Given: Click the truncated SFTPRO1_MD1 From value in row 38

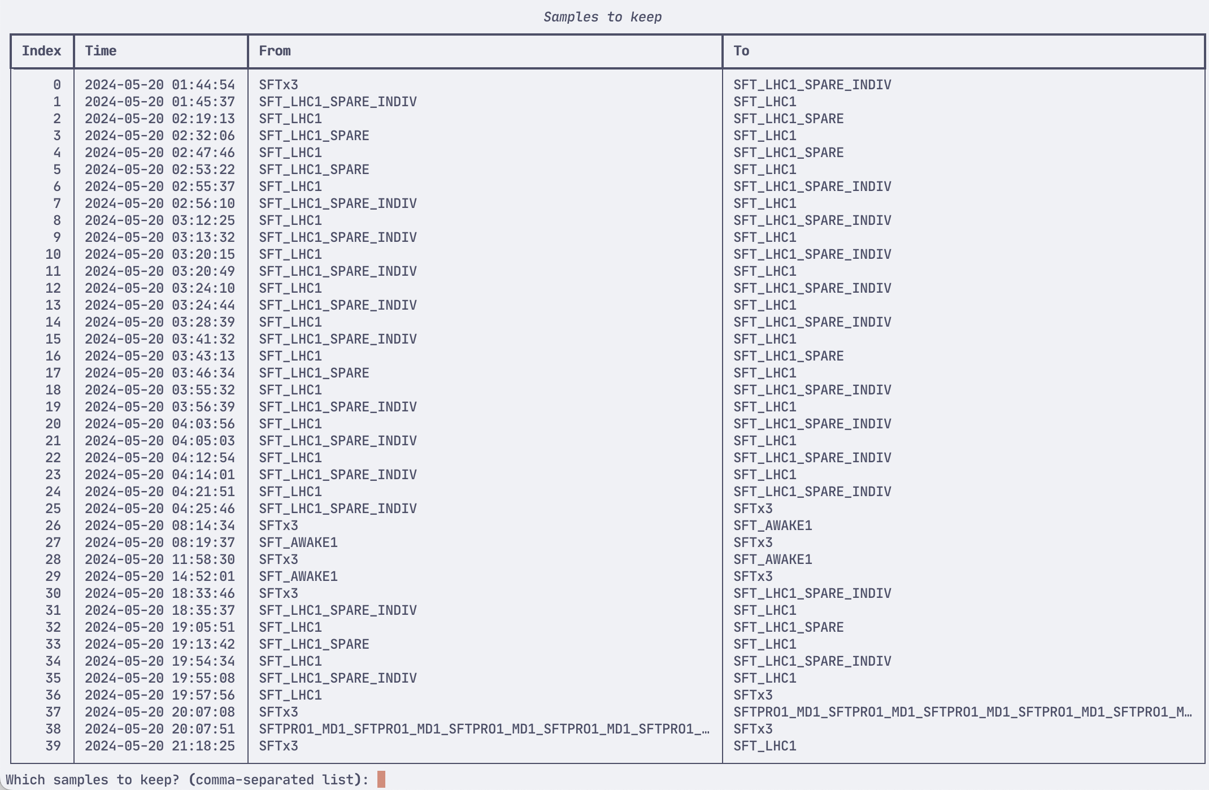Looking at the screenshot, I should pyautogui.click(x=484, y=729).
